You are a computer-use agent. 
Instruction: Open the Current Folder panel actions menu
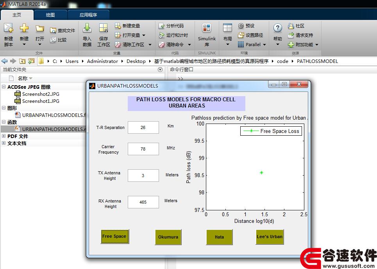[160, 70]
